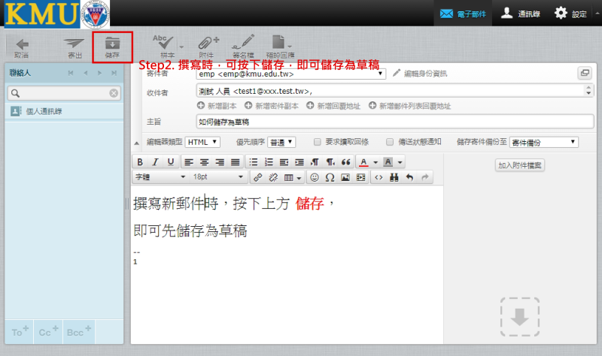Open the insert table dropdown

pos(293,177)
